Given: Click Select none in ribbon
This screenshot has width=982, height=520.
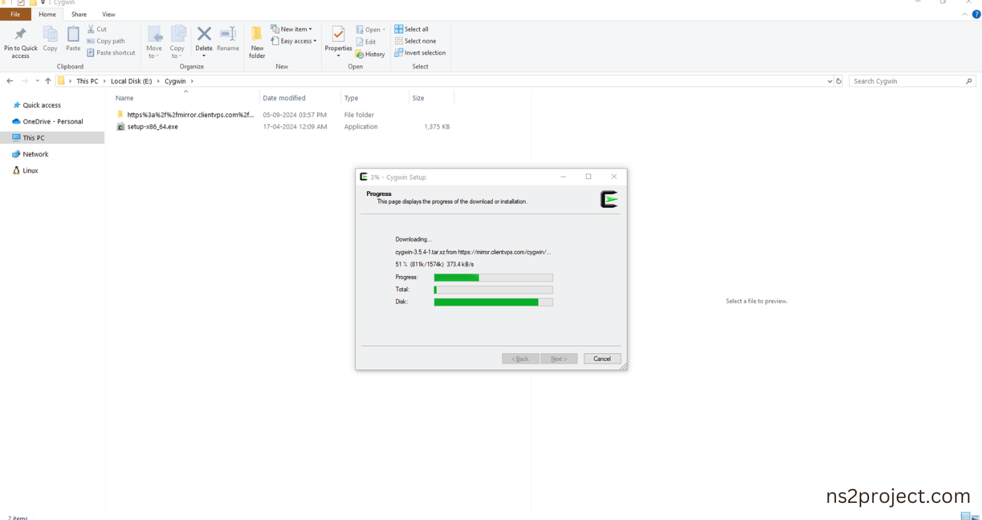Looking at the screenshot, I should (x=415, y=41).
